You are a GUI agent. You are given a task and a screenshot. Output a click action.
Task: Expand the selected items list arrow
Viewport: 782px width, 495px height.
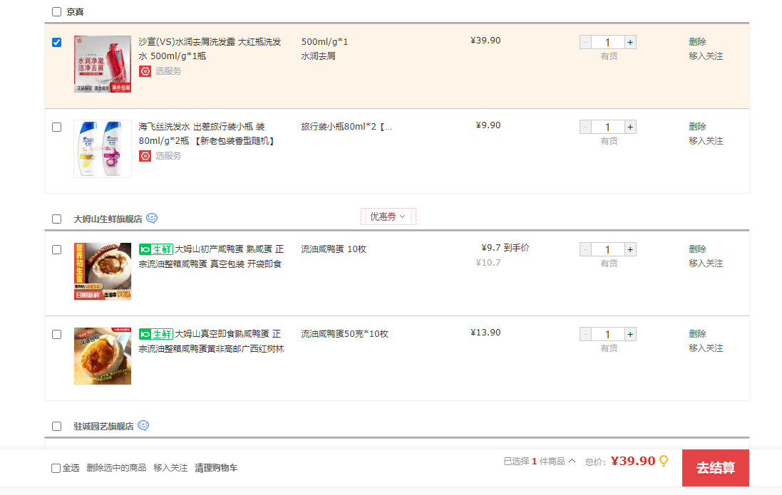click(572, 461)
